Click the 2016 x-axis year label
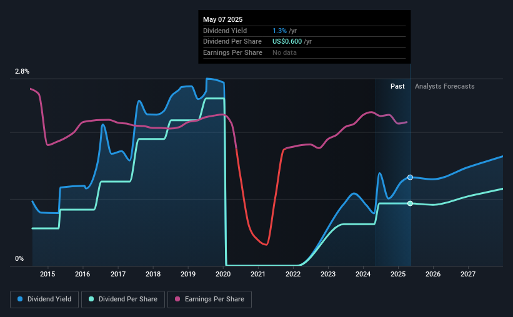 (x=82, y=274)
